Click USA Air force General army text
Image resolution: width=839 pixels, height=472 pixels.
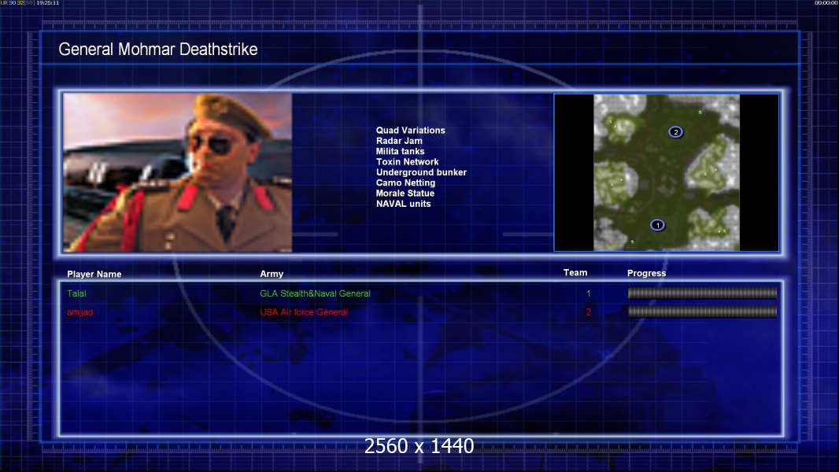(x=304, y=312)
